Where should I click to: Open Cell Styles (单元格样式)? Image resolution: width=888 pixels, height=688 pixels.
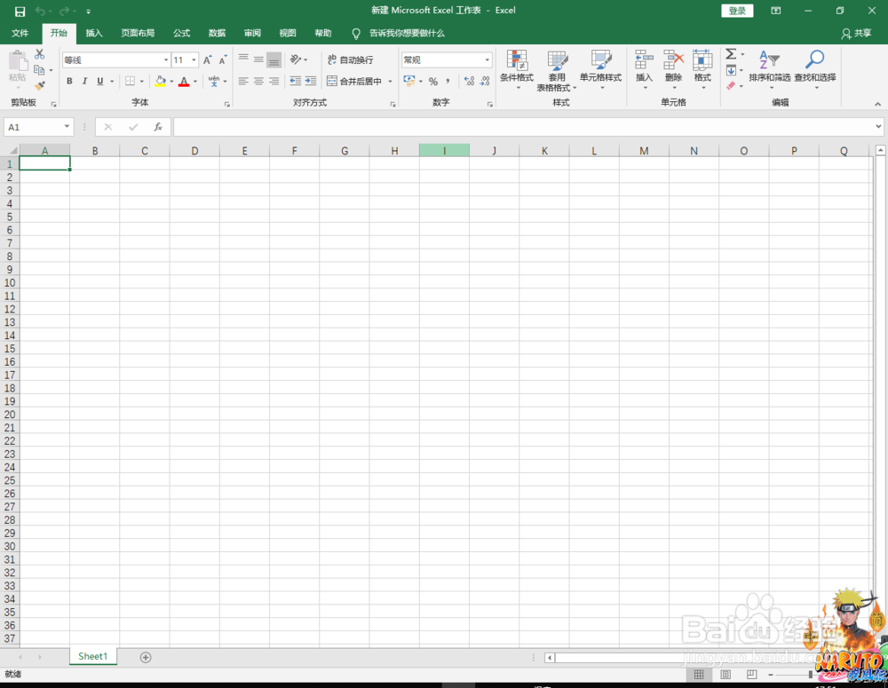coord(601,69)
